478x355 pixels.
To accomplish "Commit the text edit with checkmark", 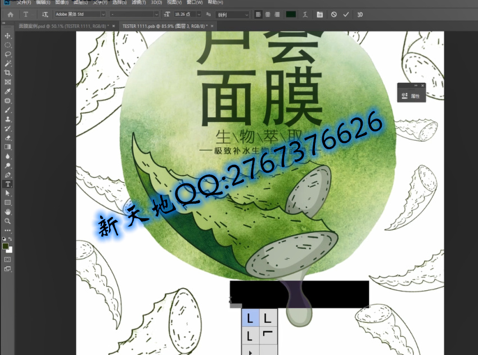I will (x=346, y=14).
